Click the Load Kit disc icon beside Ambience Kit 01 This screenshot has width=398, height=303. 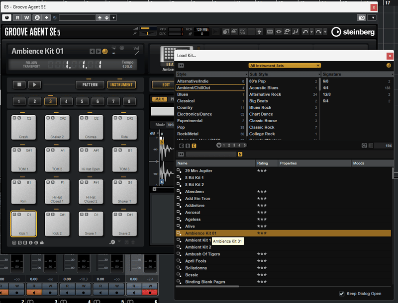(x=105, y=52)
